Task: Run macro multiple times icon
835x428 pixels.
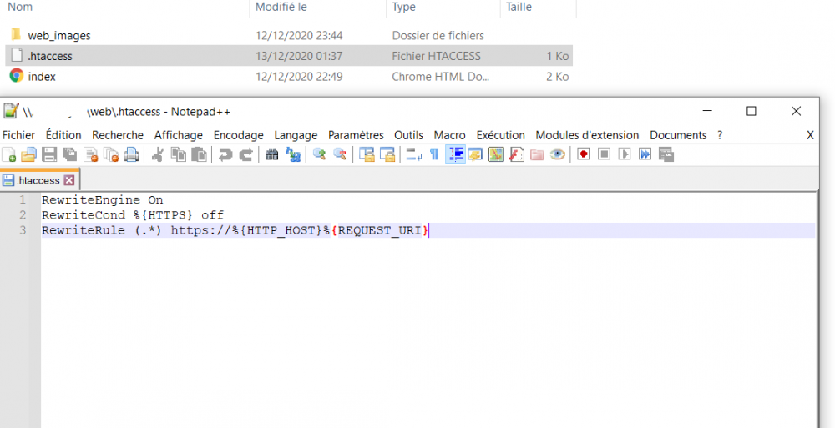Action: [x=645, y=155]
